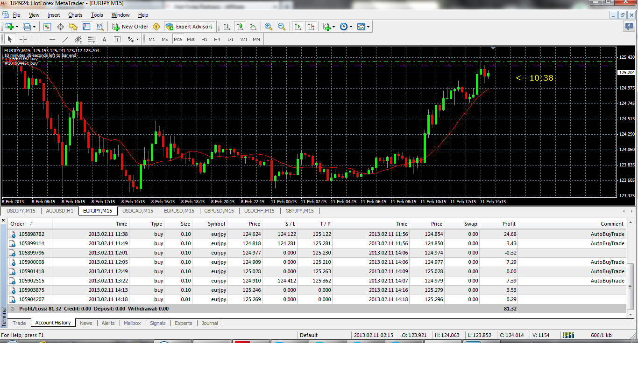Expand the Arrows tool dropdown arrow

tap(137, 39)
